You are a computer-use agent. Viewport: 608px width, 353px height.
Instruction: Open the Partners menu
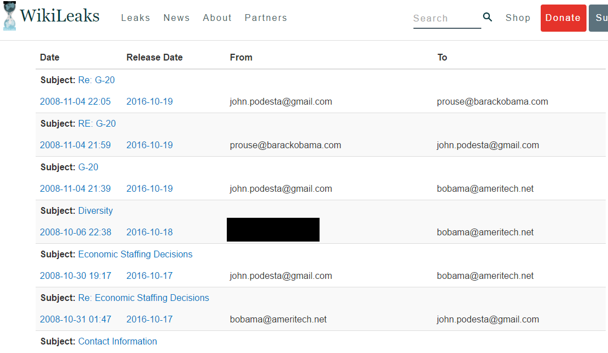pyautogui.click(x=266, y=18)
